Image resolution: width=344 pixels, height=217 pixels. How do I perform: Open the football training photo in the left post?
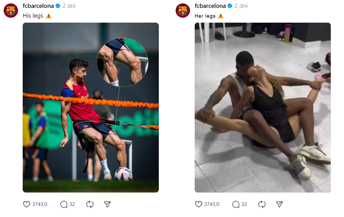[91, 107]
